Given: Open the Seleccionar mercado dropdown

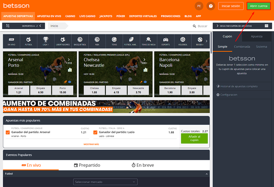Looking at the screenshot, I should point(105,182).
